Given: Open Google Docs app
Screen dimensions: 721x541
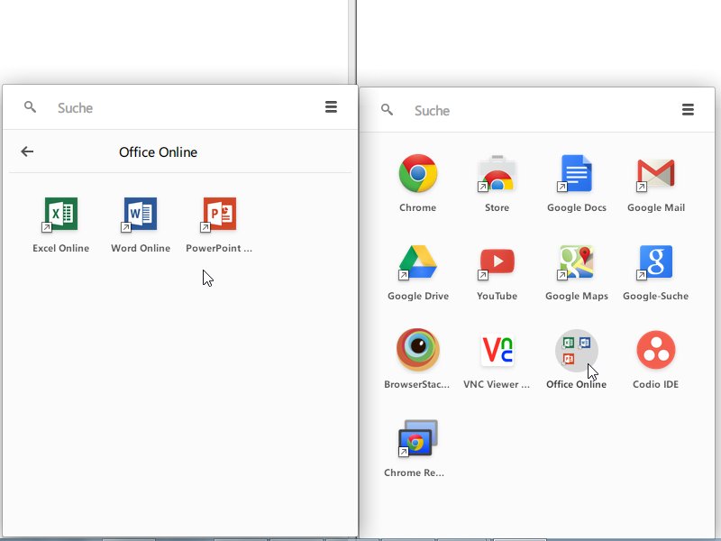Looking at the screenshot, I should click(x=577, y=173).
